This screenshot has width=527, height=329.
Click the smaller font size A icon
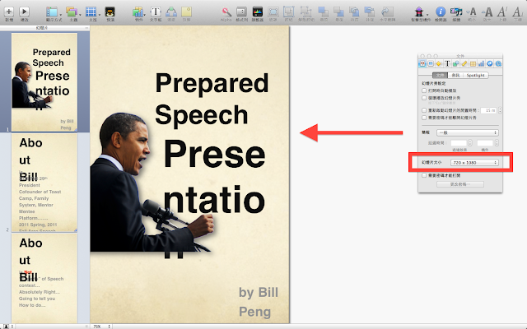click(x=472, y=12)
